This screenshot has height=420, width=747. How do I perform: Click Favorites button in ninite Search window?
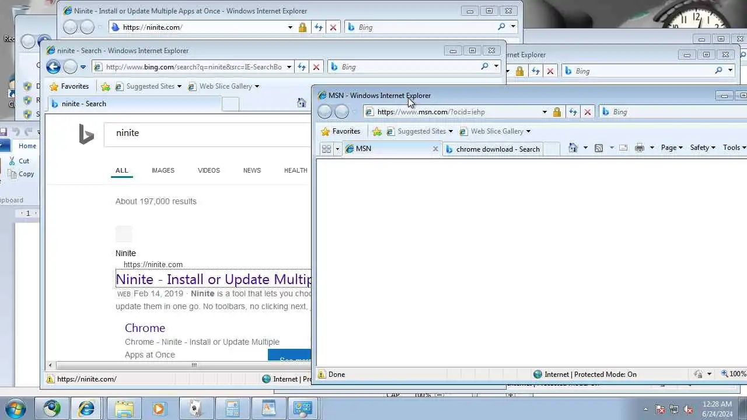(x=69, y=86)
